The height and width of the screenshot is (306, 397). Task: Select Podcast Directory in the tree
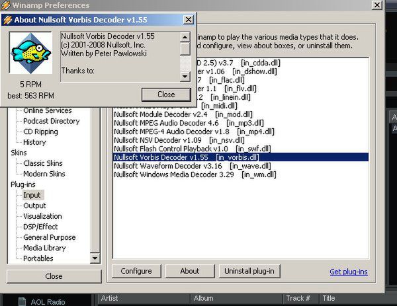(52, 121)
